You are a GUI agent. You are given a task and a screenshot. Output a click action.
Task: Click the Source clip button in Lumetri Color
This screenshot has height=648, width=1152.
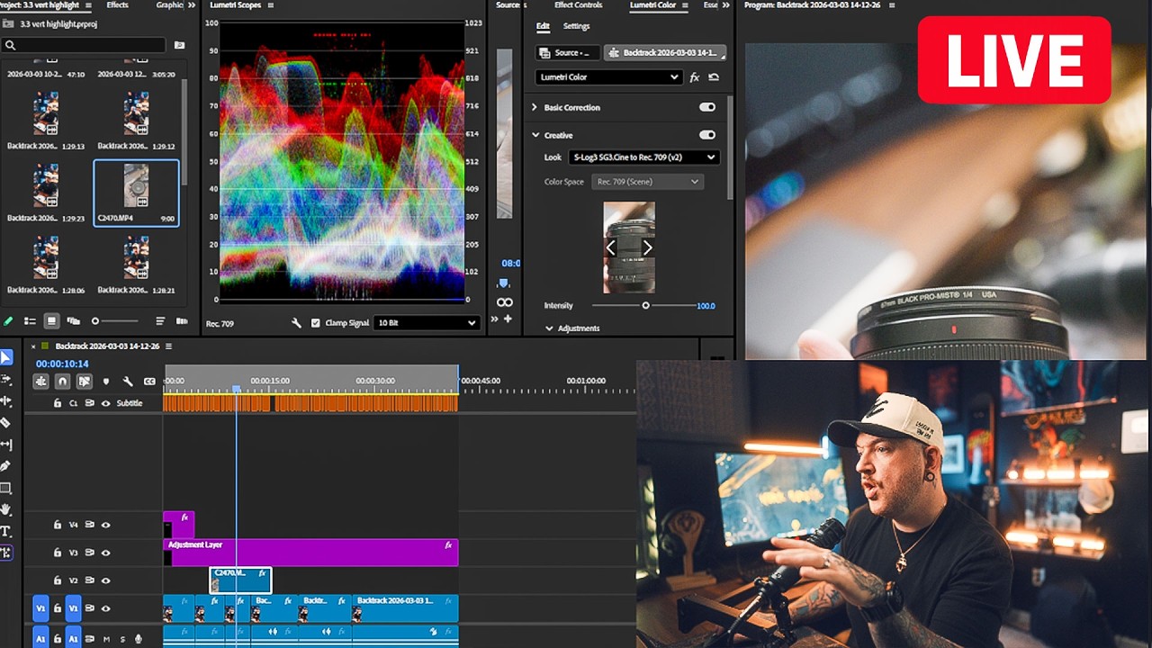pos(567,53)
